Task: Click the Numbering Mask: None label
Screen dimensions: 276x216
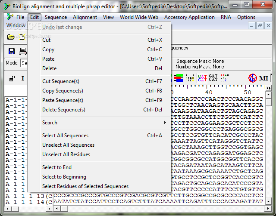Action: 200,67
